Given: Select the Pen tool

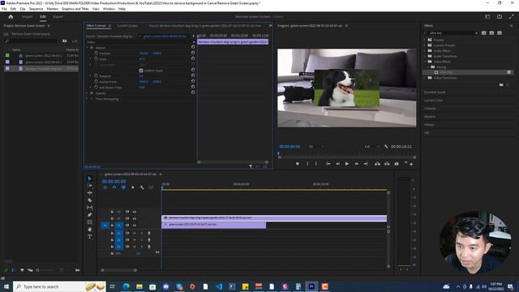Looking at the screenshot, I should pyautogui.click(x=90, y=215).
